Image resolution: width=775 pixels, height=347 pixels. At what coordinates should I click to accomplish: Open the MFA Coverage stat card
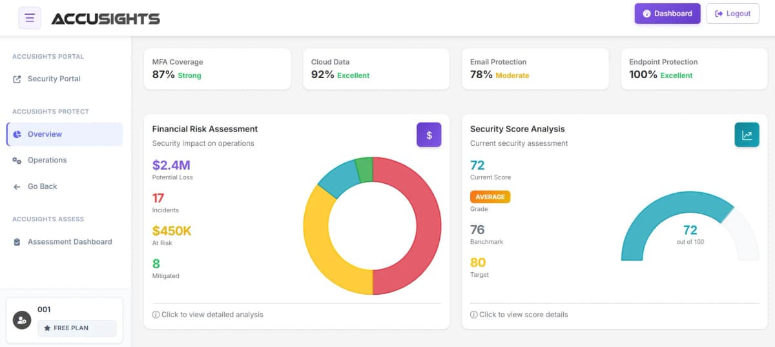[217, 68]
